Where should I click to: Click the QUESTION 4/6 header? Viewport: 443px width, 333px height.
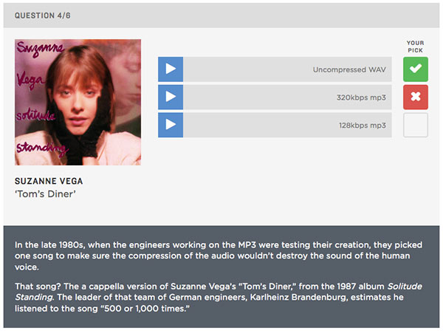42,16
